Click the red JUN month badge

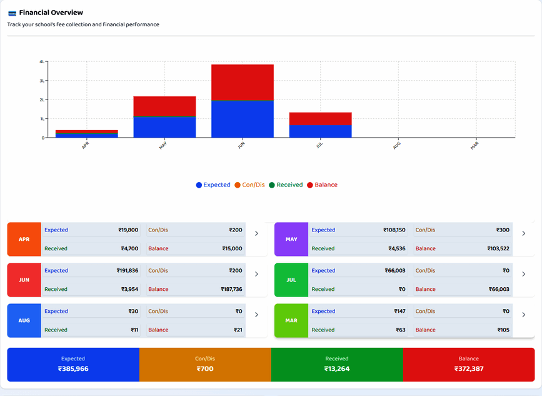tap(24, 280)
